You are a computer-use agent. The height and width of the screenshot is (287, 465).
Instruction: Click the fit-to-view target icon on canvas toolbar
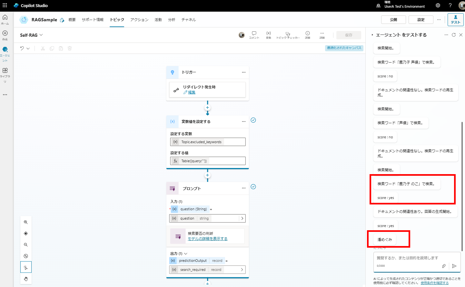click(26, 233)
